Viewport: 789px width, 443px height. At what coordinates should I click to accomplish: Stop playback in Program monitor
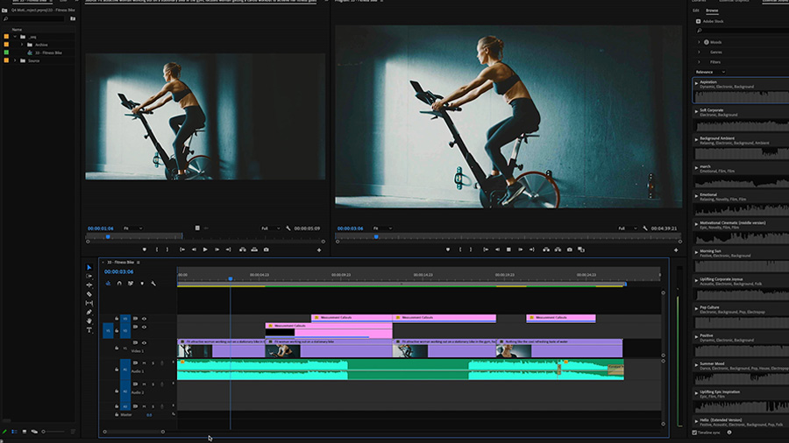point(508,250)
